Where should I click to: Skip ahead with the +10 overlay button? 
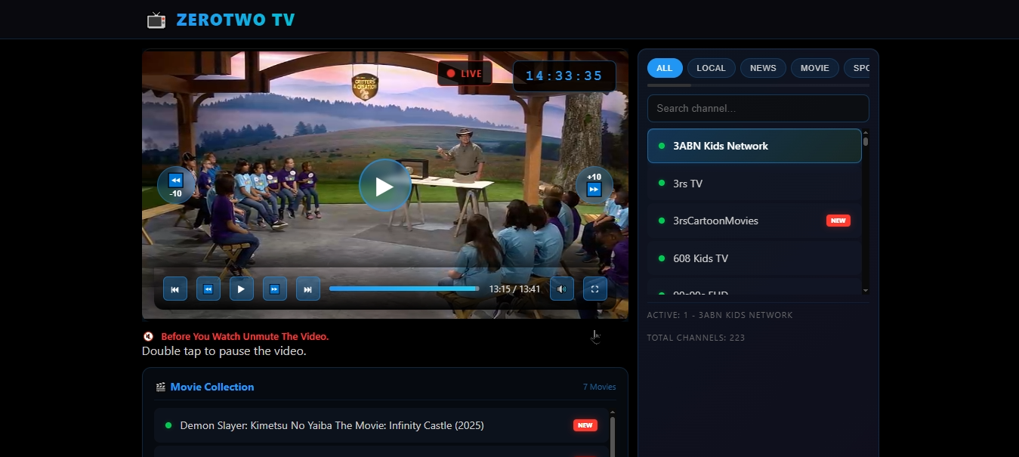594,185
